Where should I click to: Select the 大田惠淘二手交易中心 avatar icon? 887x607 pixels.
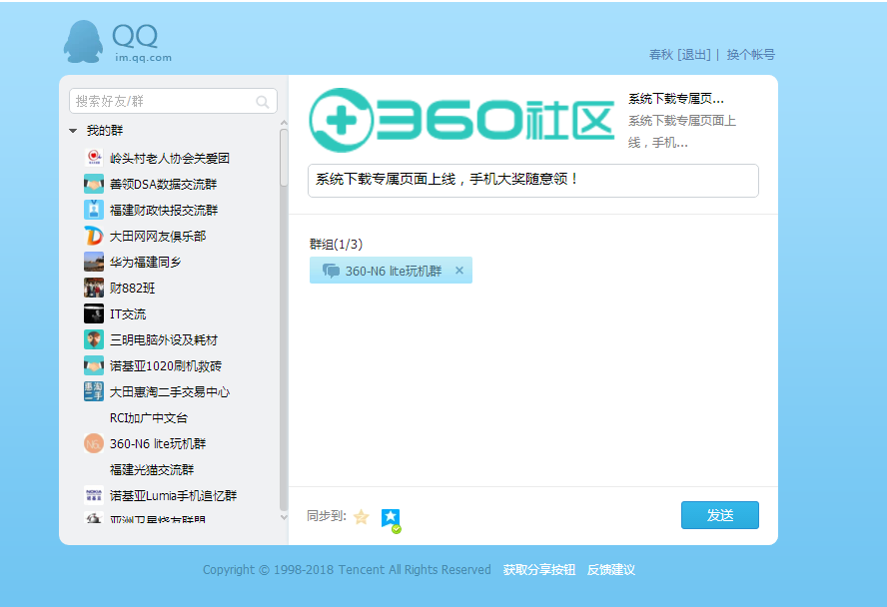tap(94, 391)
